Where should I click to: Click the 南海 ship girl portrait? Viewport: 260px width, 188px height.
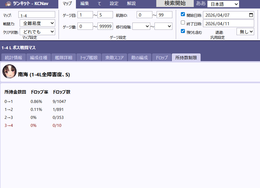coord(9,72)
